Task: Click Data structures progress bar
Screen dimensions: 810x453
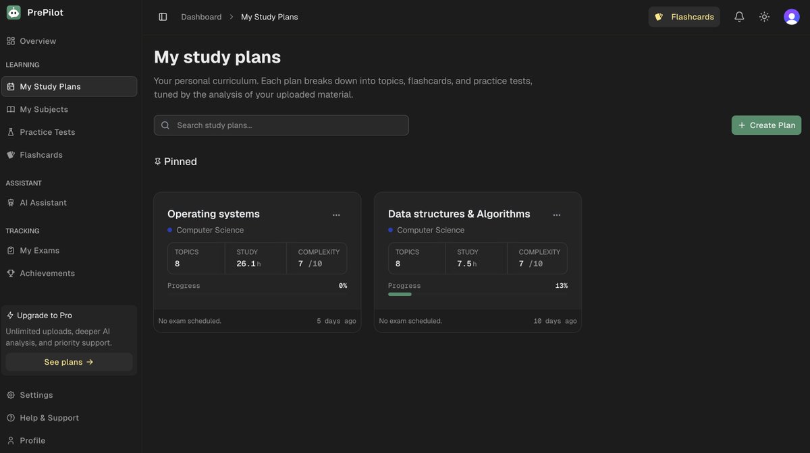Action: pyautogui.click(x=478, y=295)
